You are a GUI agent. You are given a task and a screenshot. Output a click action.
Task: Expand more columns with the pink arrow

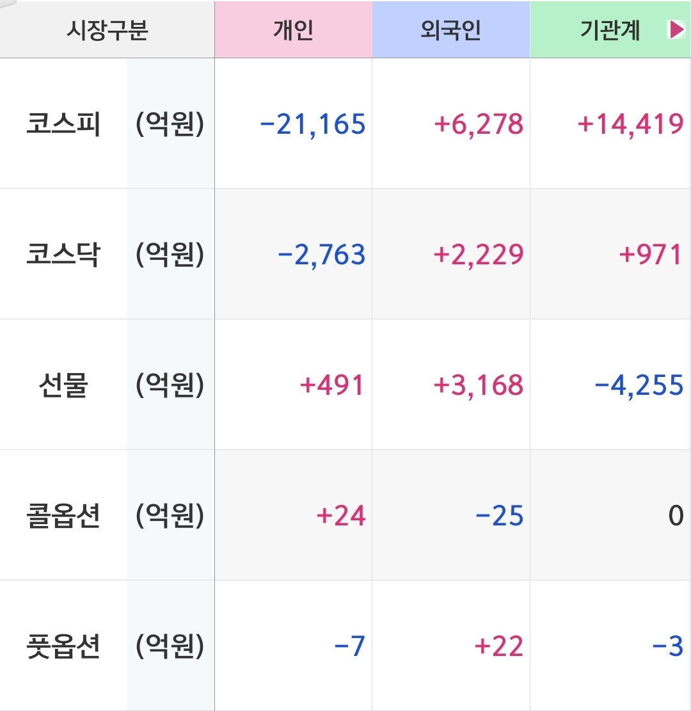tap(676, 30)
